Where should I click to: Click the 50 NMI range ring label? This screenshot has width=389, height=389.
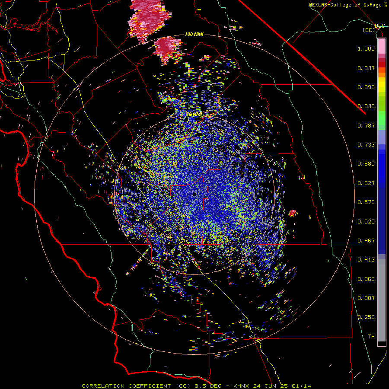click(x=194, y=115)
